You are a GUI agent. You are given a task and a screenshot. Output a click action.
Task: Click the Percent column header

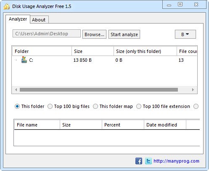(123, 125)
